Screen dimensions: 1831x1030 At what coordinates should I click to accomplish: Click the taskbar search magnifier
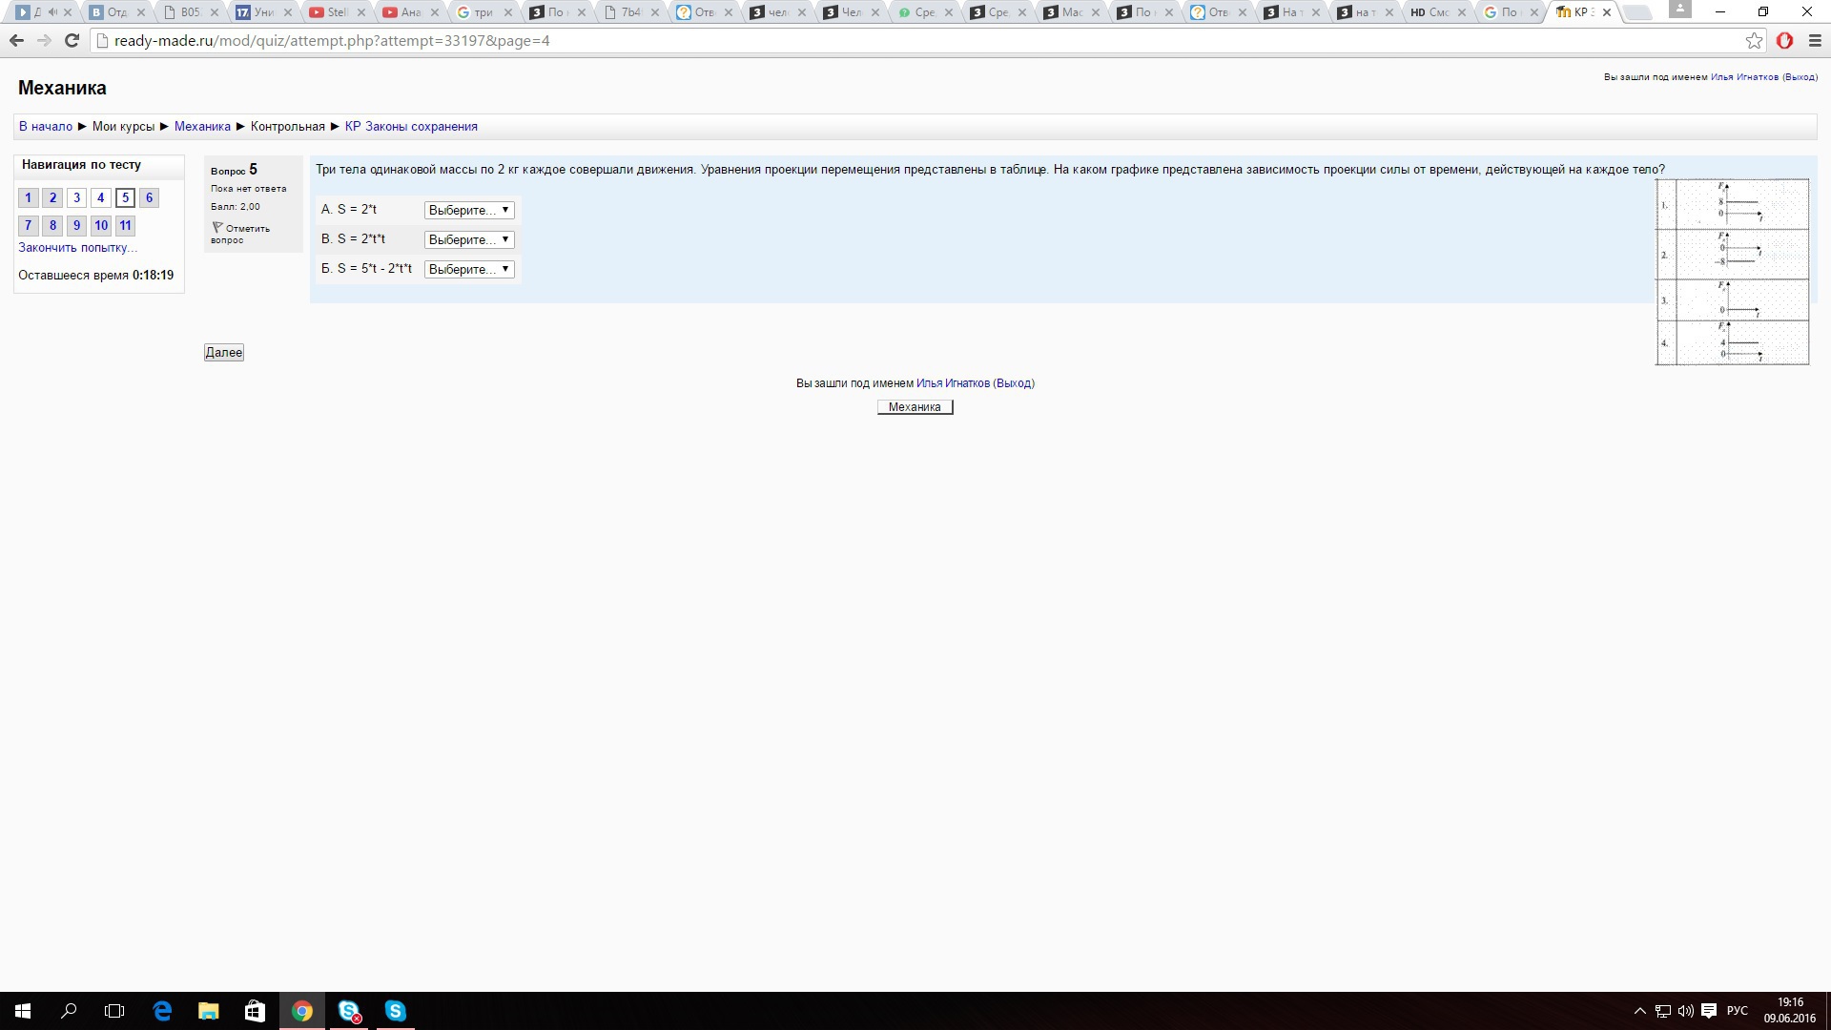tap(69, 1011)
